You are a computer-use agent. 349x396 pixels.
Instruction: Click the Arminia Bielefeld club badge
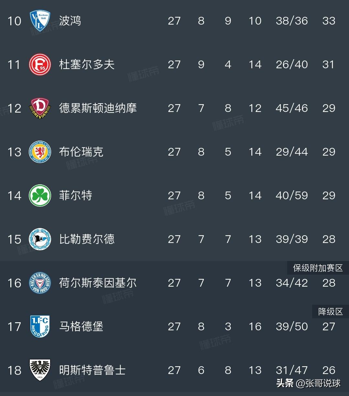pos(40,239)
